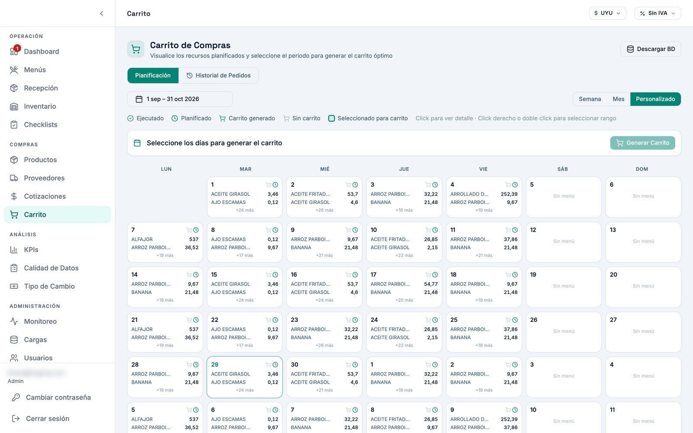The image size is (693, 433).
Task: Select the Personalizado view option
Action: click(x=655, y=99)
